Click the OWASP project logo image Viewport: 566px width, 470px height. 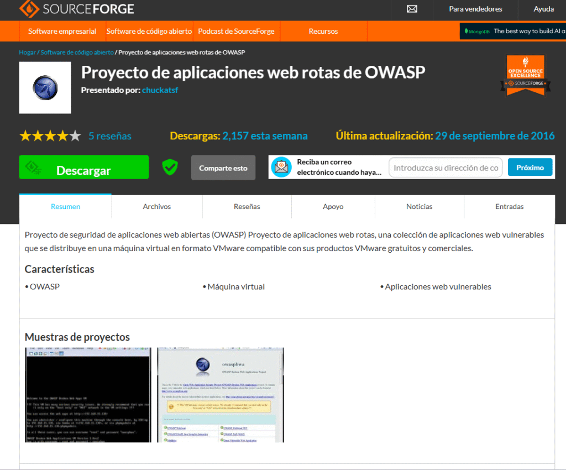(45, 87)
